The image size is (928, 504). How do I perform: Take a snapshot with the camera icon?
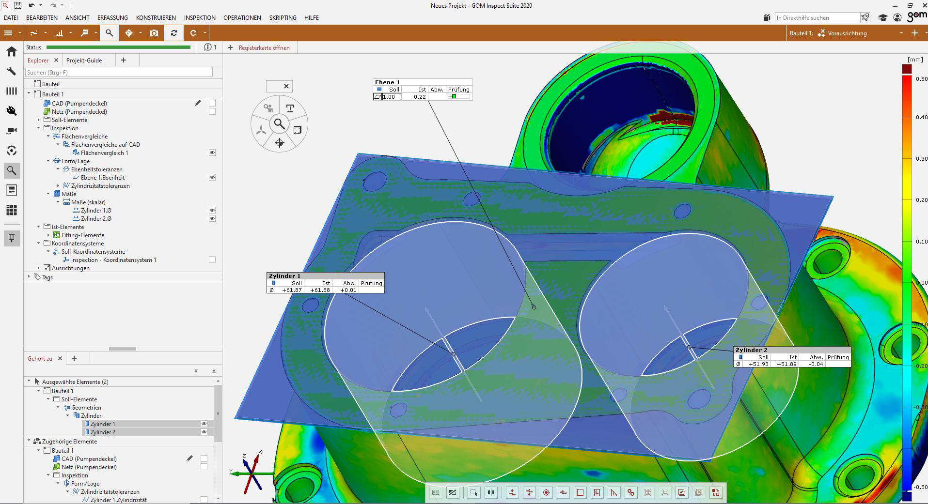(154, 33)
